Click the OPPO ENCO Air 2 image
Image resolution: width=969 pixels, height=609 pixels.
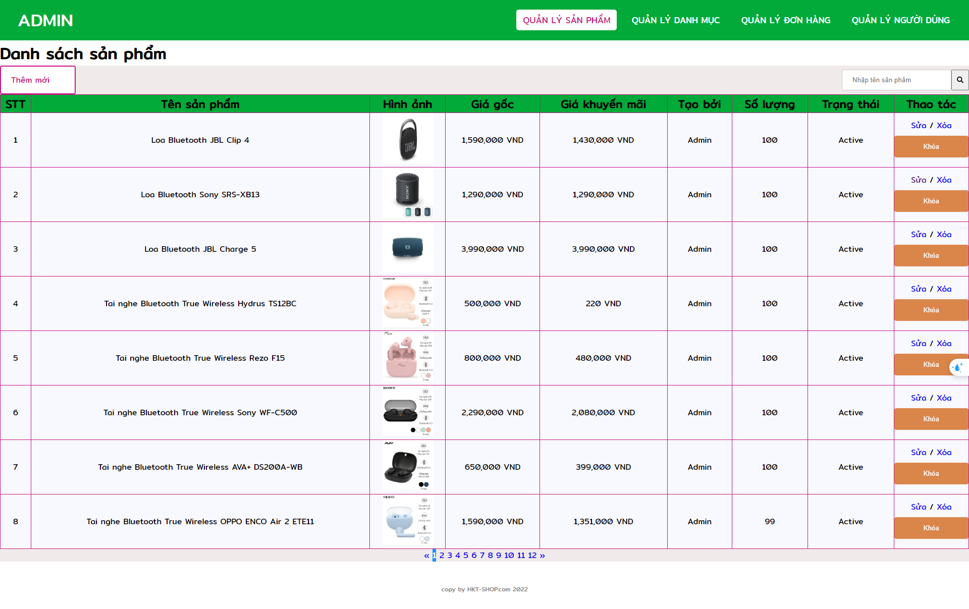(x=407, y=521)
